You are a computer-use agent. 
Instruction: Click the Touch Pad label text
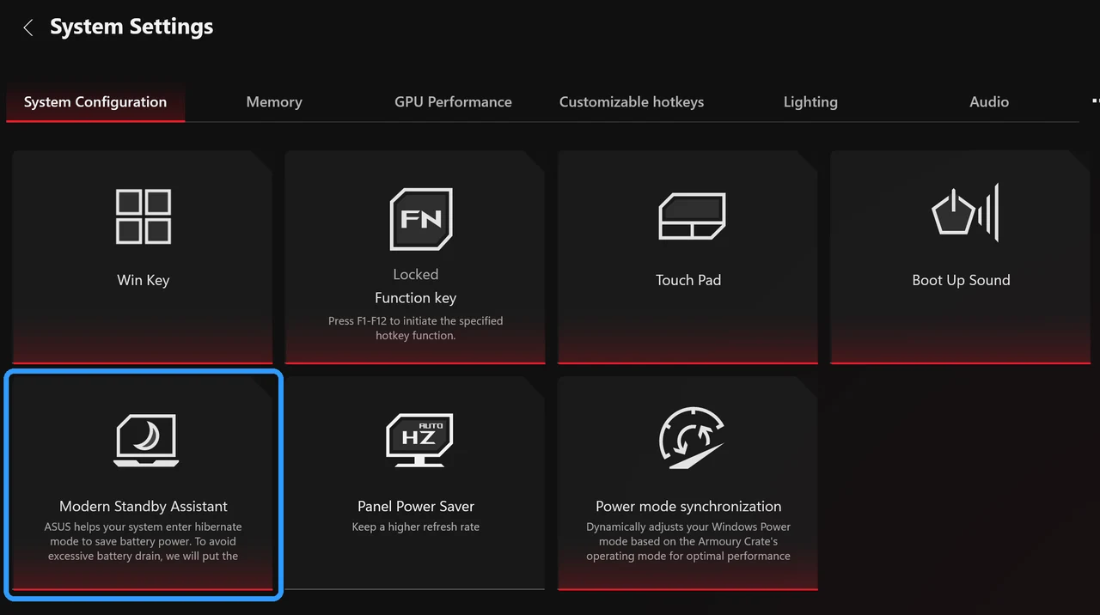click(688, 280)
